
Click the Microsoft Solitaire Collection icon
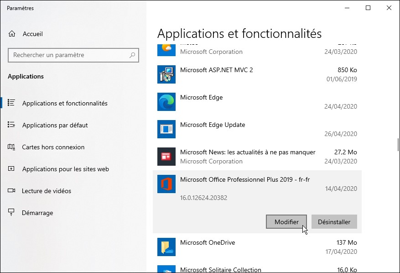coord(166,269)
